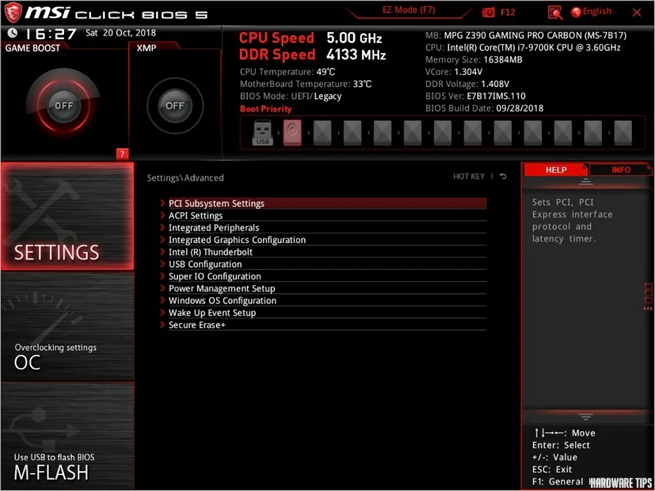The width and height of the screenshot is (655, 491).
Task: Select the last boot priority slot icon
Action: (x=623, y=133)
